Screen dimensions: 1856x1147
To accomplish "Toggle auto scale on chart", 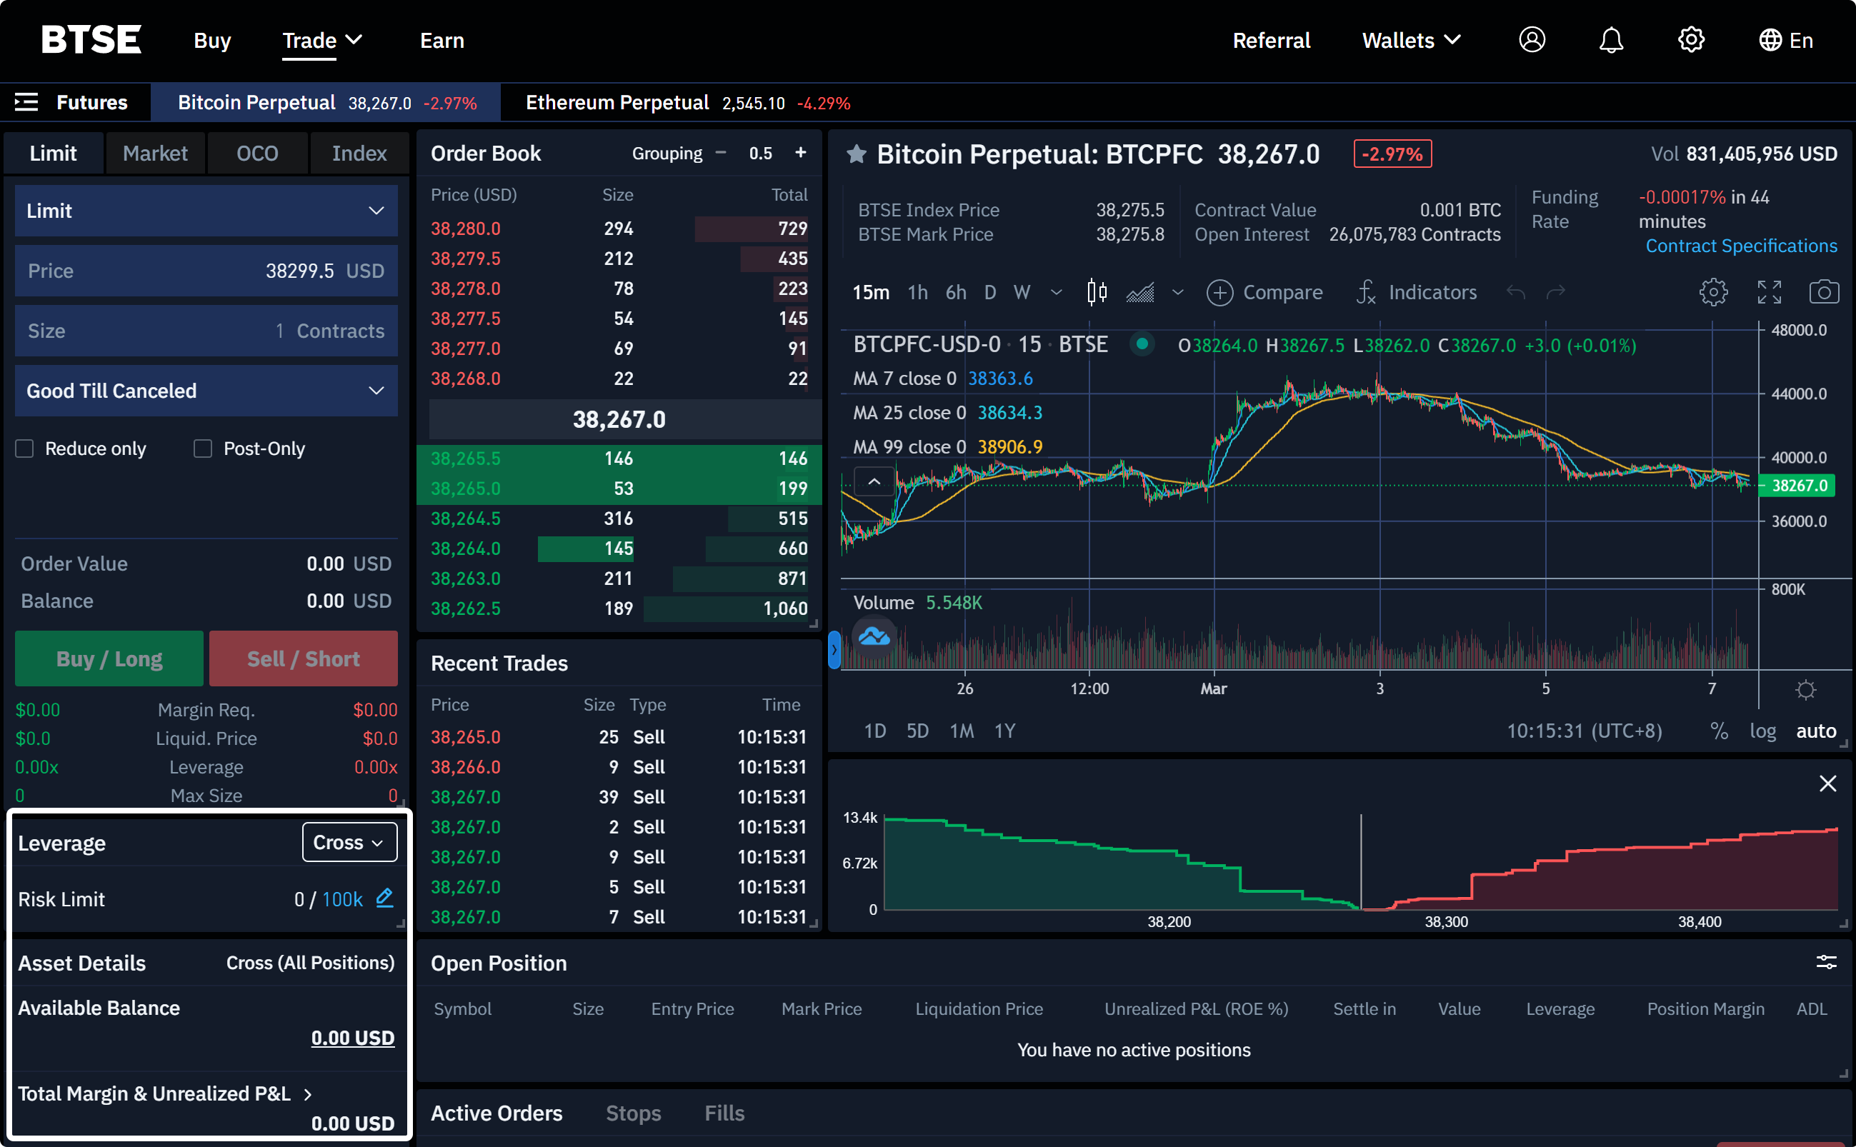I will (1816, 731).
